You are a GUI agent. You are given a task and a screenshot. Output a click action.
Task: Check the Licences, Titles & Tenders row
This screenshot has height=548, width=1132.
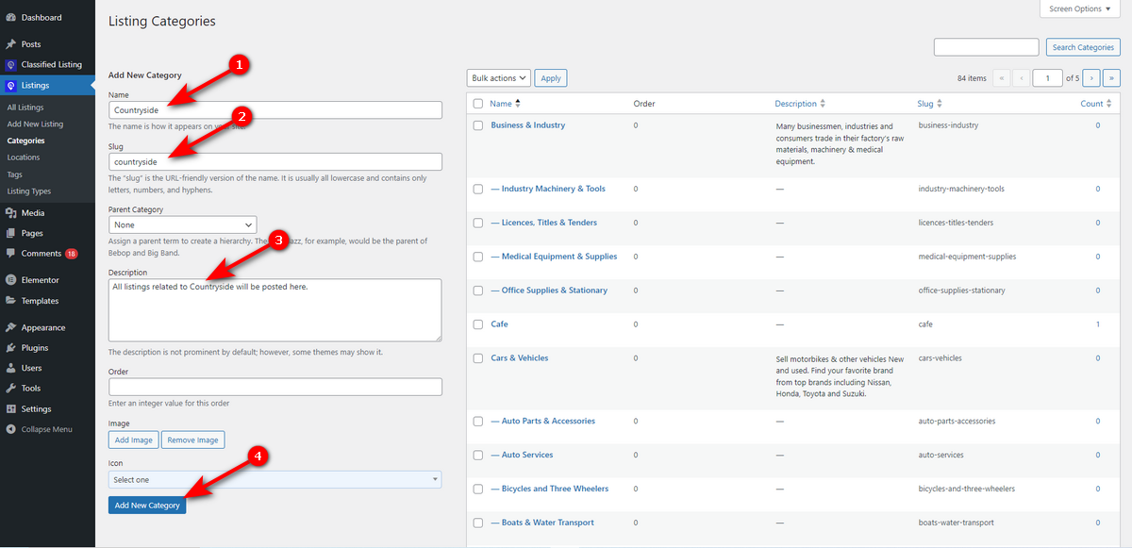(478, 223)
